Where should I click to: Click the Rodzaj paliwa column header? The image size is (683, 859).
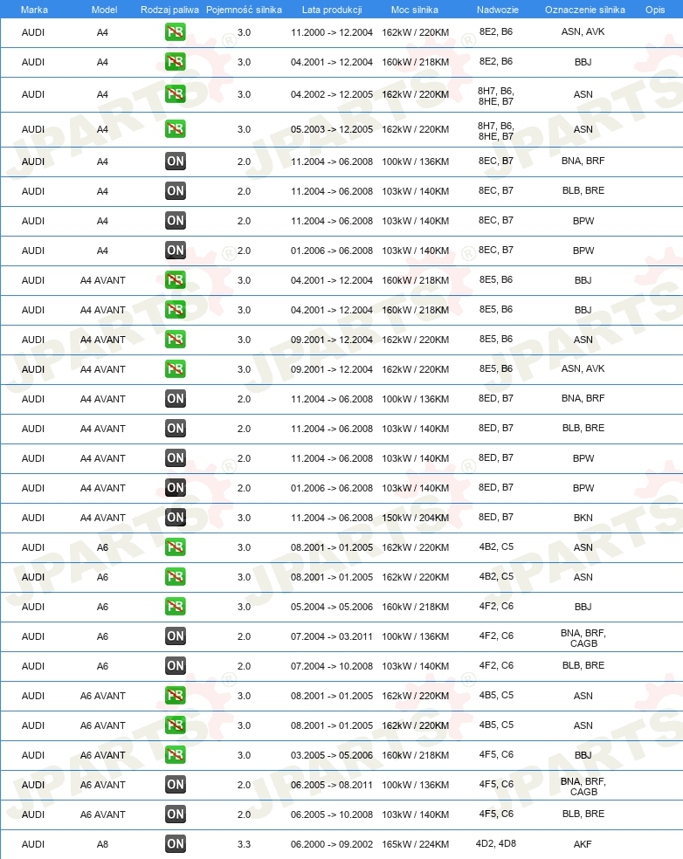point(169,10)
